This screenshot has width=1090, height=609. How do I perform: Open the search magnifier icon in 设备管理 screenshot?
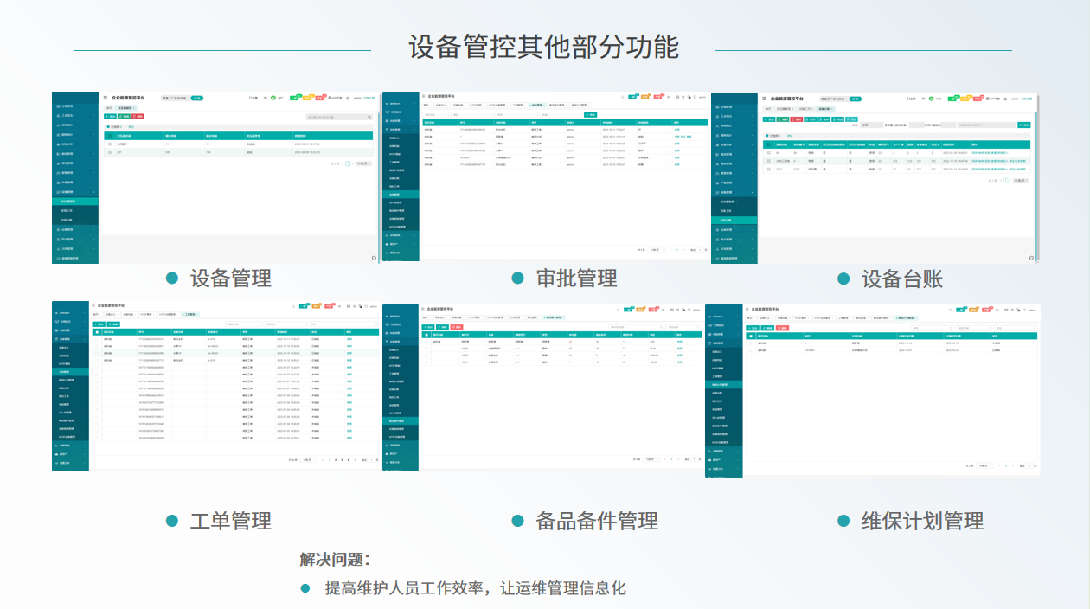click(x=369, y=118)
